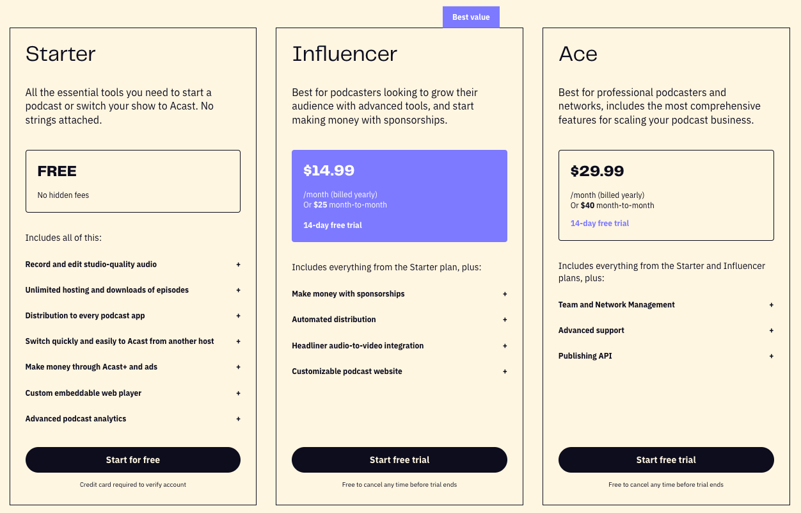Expand Headliner audio-to-video integration item
This screenshot has height=513, width=801.
[x=358, y=346]
